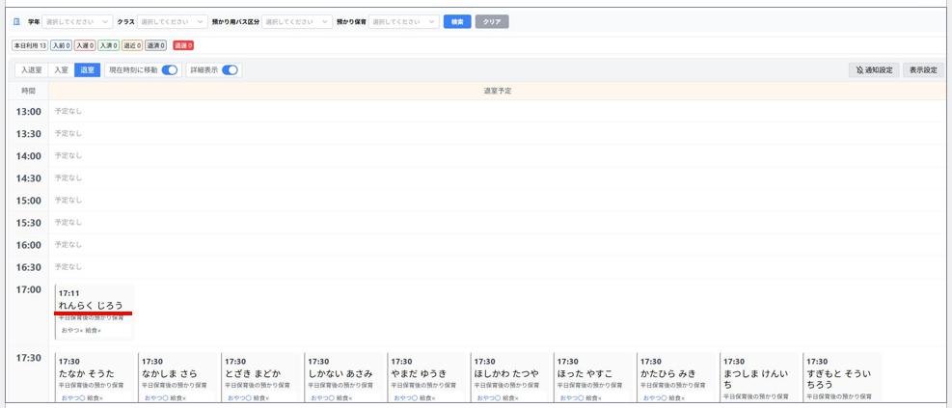Open the 学年 dropdown

(x=77, y=21)
